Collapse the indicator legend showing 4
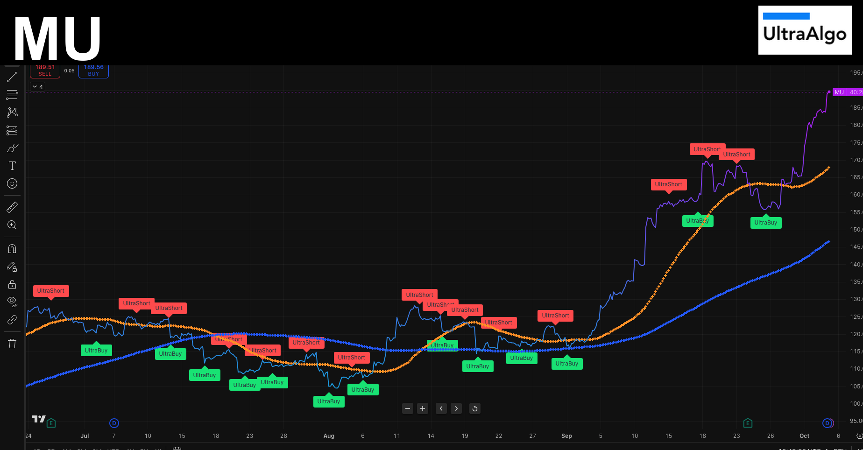 pyautogui.click(x=38, y=87)
